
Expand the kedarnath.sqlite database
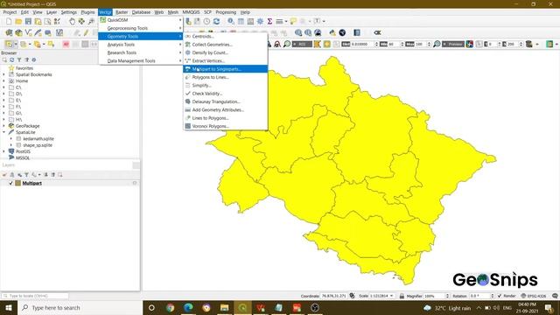click(x=11, y=139)
